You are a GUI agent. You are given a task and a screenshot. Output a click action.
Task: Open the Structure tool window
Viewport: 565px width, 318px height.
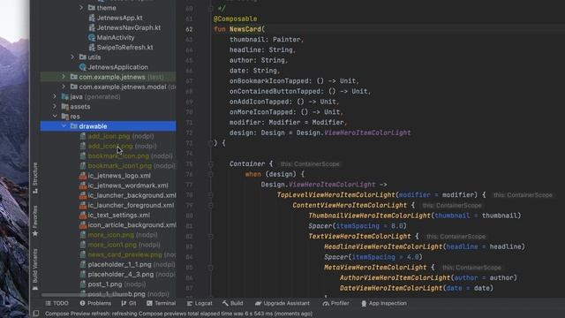(35, 178)
